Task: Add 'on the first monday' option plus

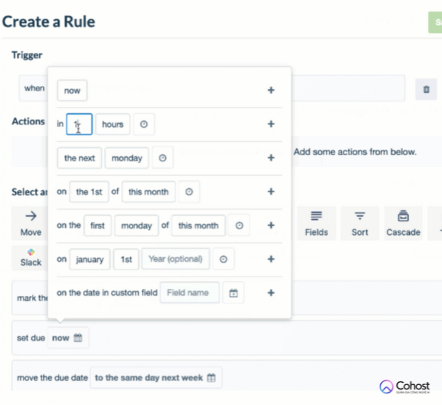Action: click(x=271, y=225)
